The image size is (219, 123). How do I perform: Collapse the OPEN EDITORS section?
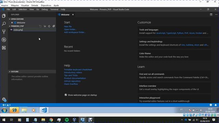tap(17, 19)
